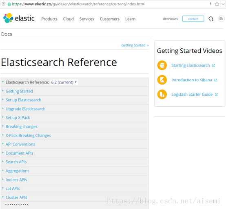The image size is (226, 209).
Task: Click the Logstash Starter Guide orange icon
Action: (162, 94)
